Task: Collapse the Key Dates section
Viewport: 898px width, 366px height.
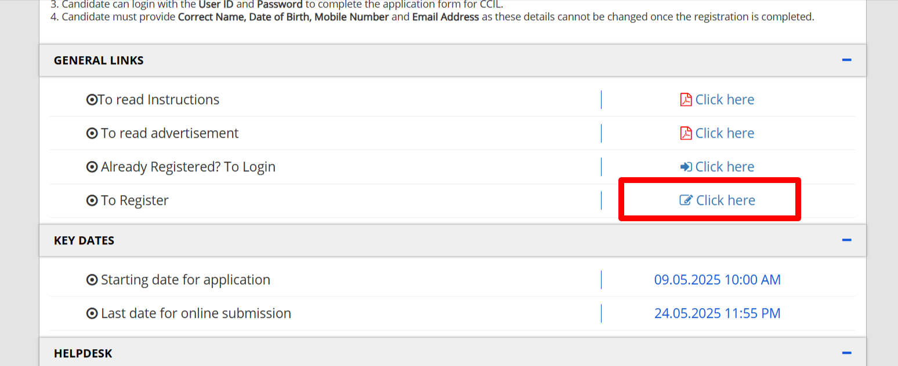Action: pyautogui.click(x=846, y=240)
